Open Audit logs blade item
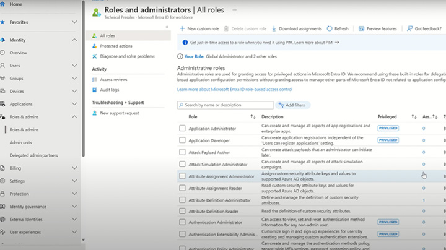446x250 pixels. [x=110, y=90]
